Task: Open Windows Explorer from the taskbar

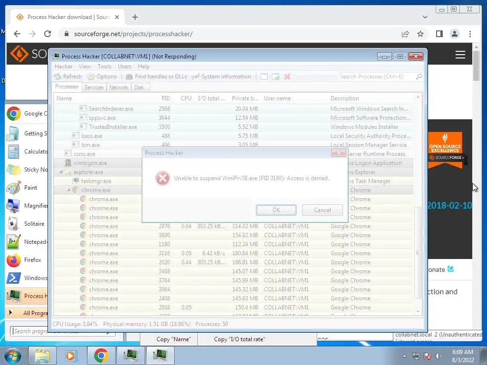Action: (42, 355)
